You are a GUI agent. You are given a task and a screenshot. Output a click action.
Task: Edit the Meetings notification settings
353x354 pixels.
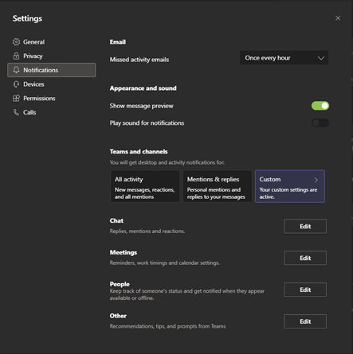[x=305, y=258]
